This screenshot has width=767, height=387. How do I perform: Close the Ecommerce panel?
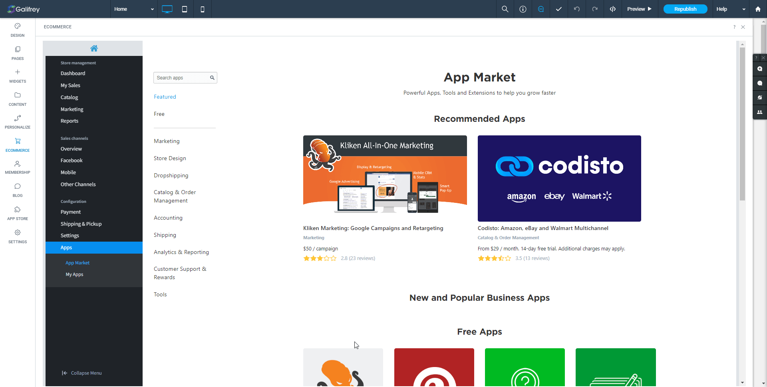click(743, 27)
